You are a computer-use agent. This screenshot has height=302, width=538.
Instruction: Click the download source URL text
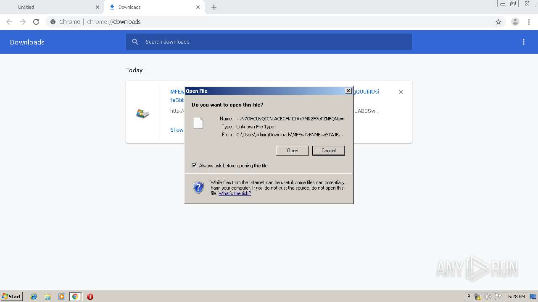(x=177, y=111)
